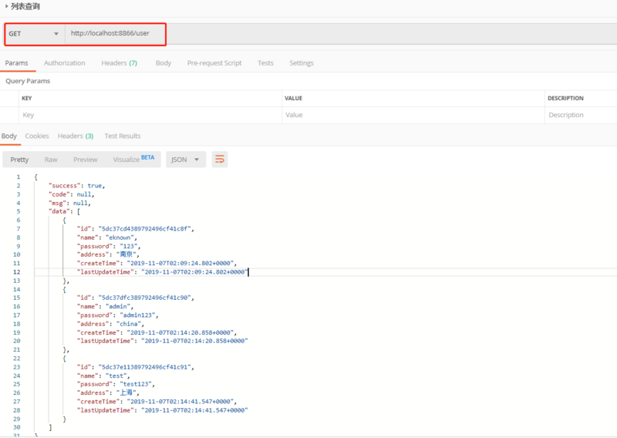
Task: Click lastUpdateTime value on line 28
Action: click(x=194, y=410)
